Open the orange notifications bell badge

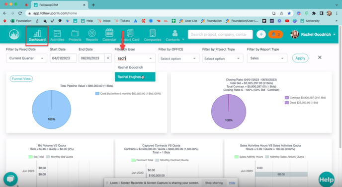[275, 34]
